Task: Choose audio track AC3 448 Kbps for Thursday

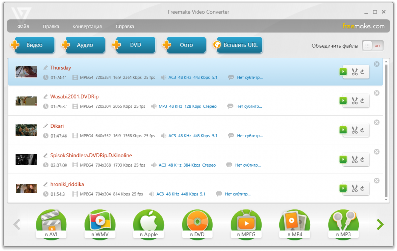Action: tap(193, 77)
